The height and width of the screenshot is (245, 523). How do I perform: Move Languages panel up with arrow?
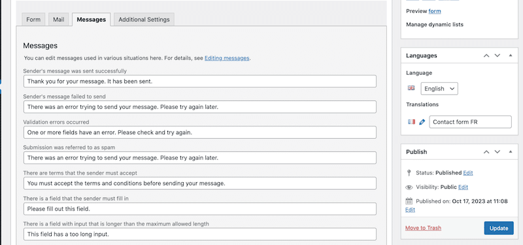[x=486, y=55]
